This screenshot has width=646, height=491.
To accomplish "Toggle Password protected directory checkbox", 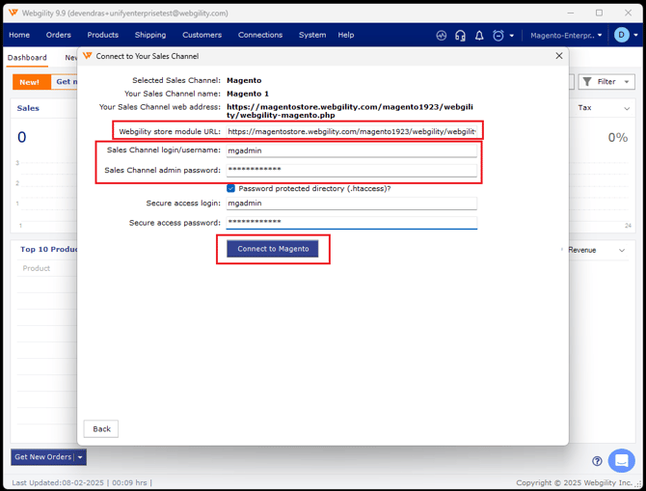I will pyautogui.click(x=231, y=188).
